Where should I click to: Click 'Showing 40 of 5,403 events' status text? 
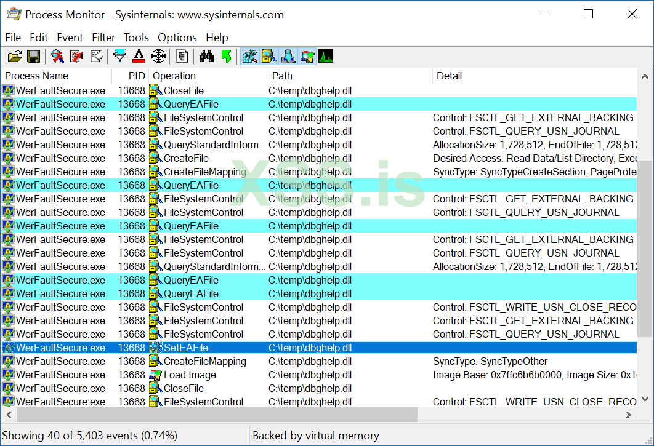pyautogui.click(x=90, y=436)
